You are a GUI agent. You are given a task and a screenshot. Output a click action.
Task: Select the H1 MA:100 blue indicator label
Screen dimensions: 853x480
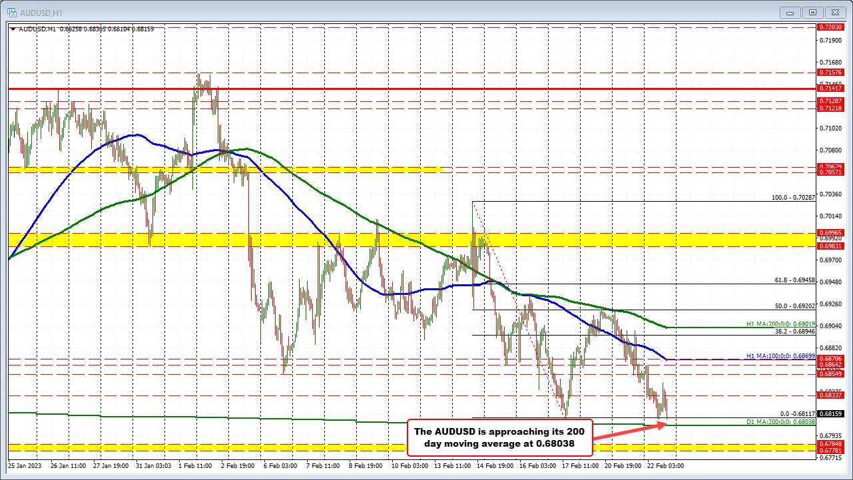tap(780, 356)
